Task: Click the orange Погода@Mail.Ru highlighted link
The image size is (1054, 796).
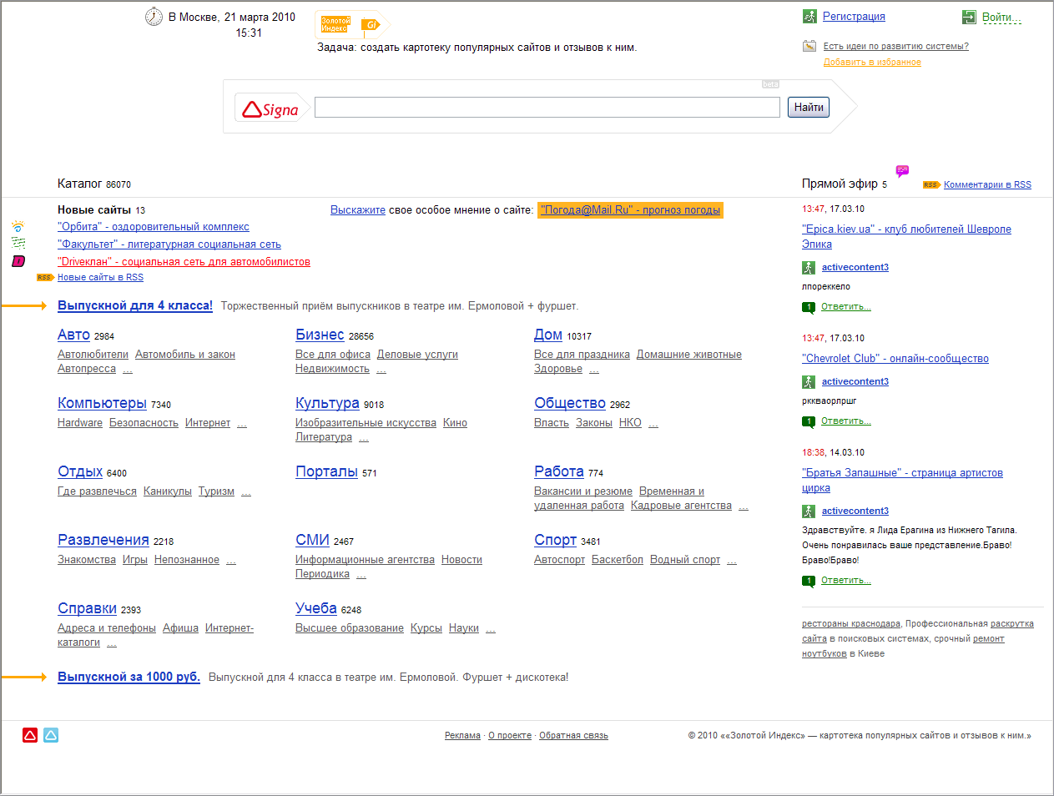Action: pos(630,210)
